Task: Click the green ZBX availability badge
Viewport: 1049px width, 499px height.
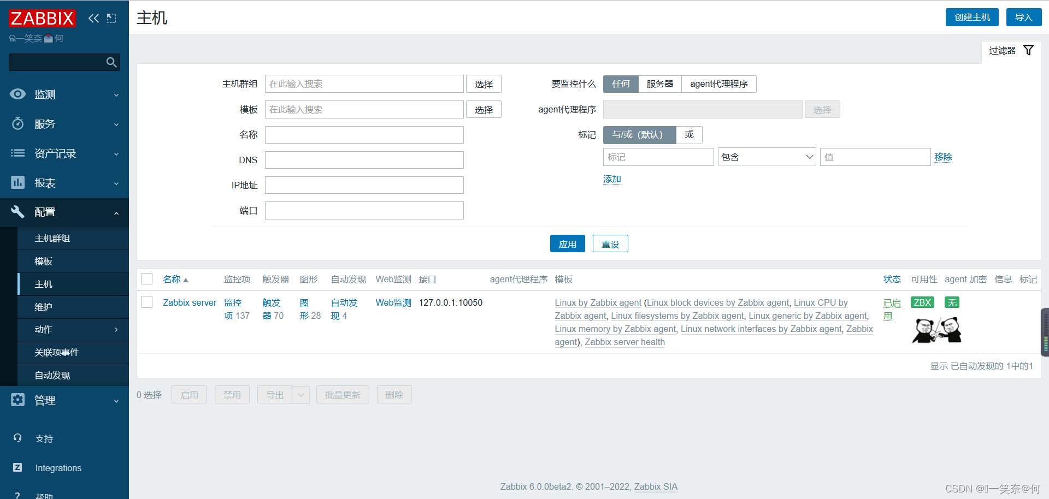Action: [922, 302]
